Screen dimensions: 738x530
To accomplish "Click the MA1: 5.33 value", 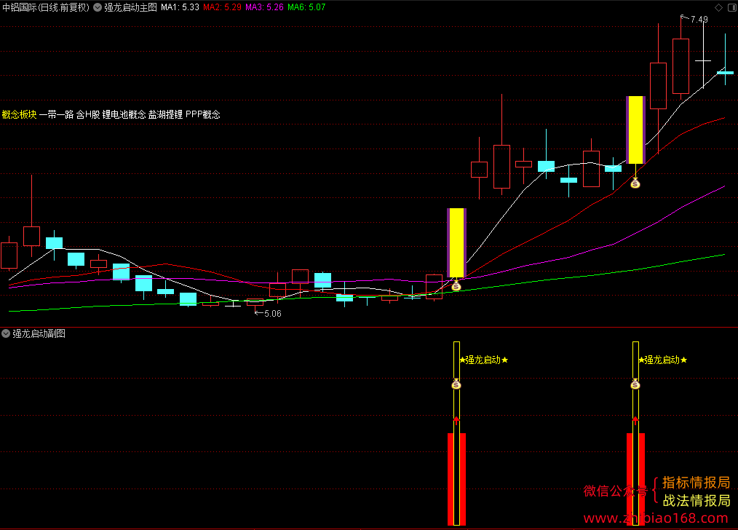I will [x=180, y=7].
